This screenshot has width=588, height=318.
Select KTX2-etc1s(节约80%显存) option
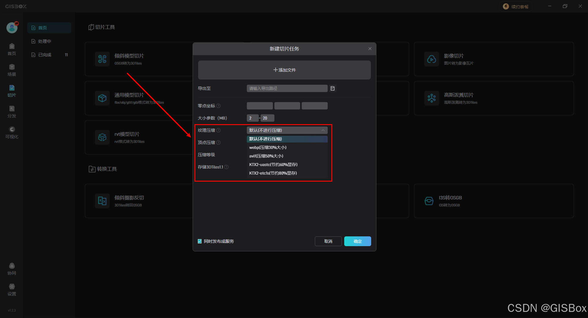(x=287, y=173)
